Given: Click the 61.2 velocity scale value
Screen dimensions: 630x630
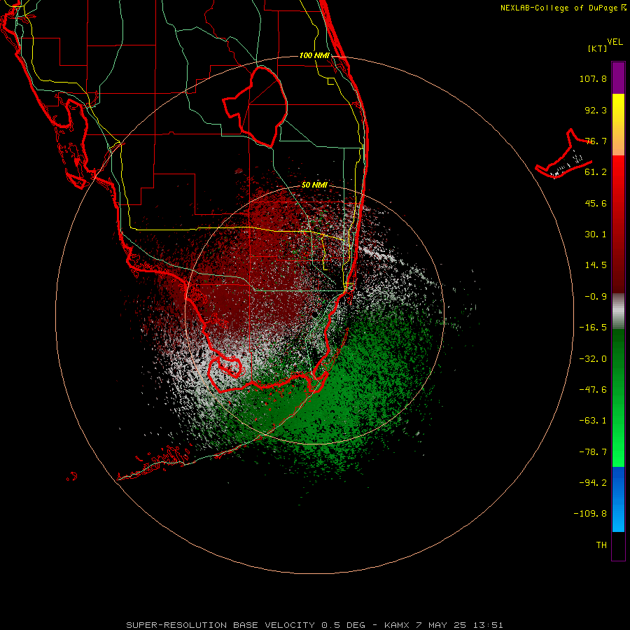Looking at the screenshot, I should 596,172.
